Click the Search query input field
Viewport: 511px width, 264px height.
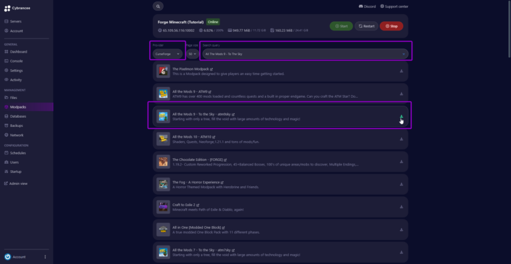[x=305, y=54]
